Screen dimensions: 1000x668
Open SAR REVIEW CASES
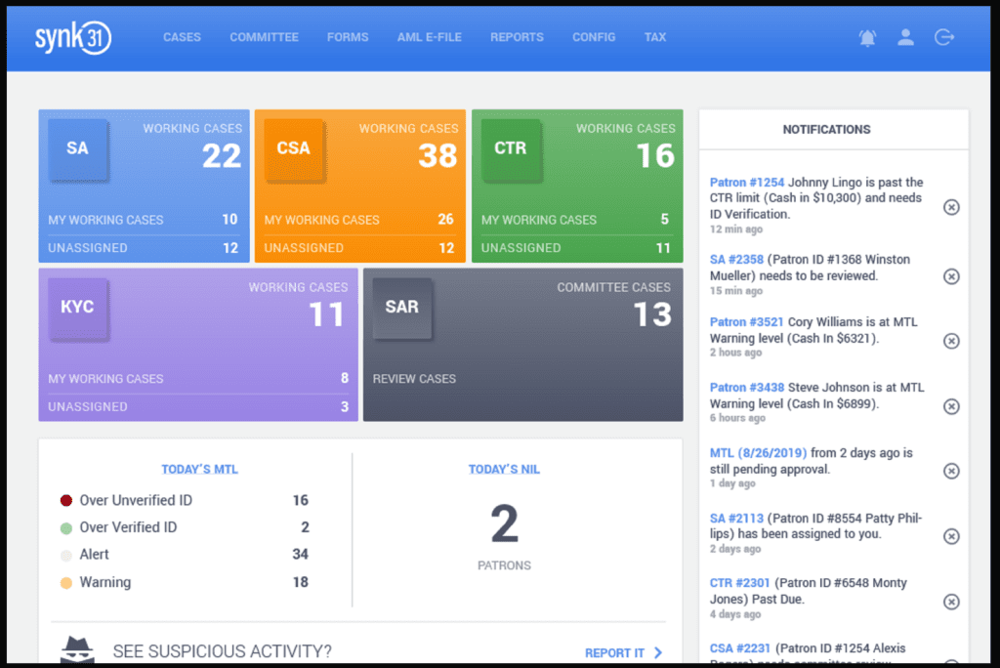pos(414,379)
